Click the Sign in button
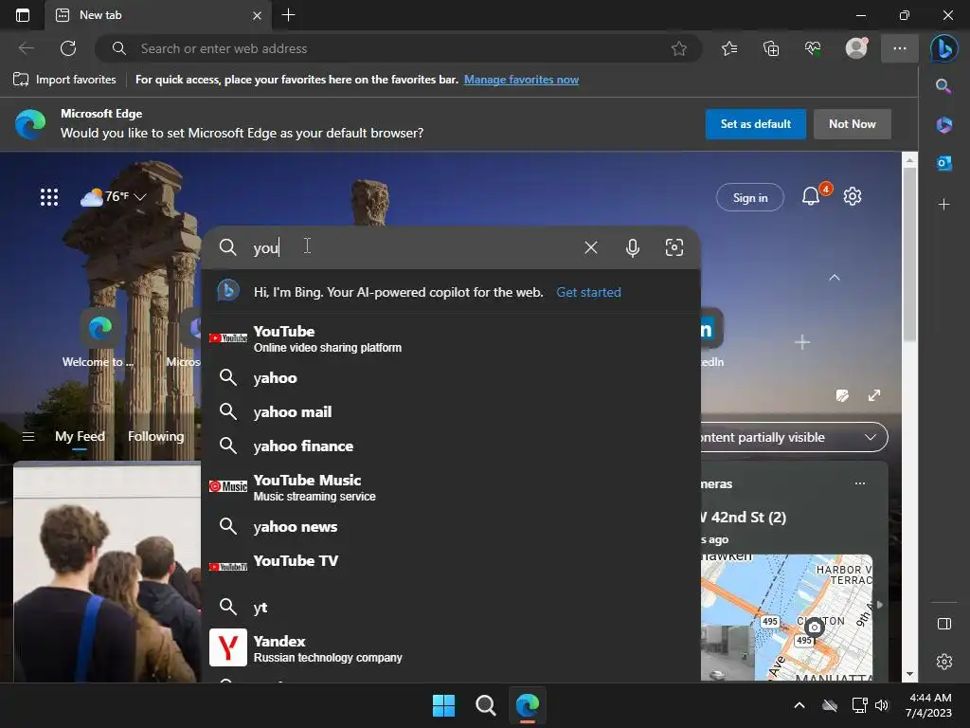 [x=750, y=197]
